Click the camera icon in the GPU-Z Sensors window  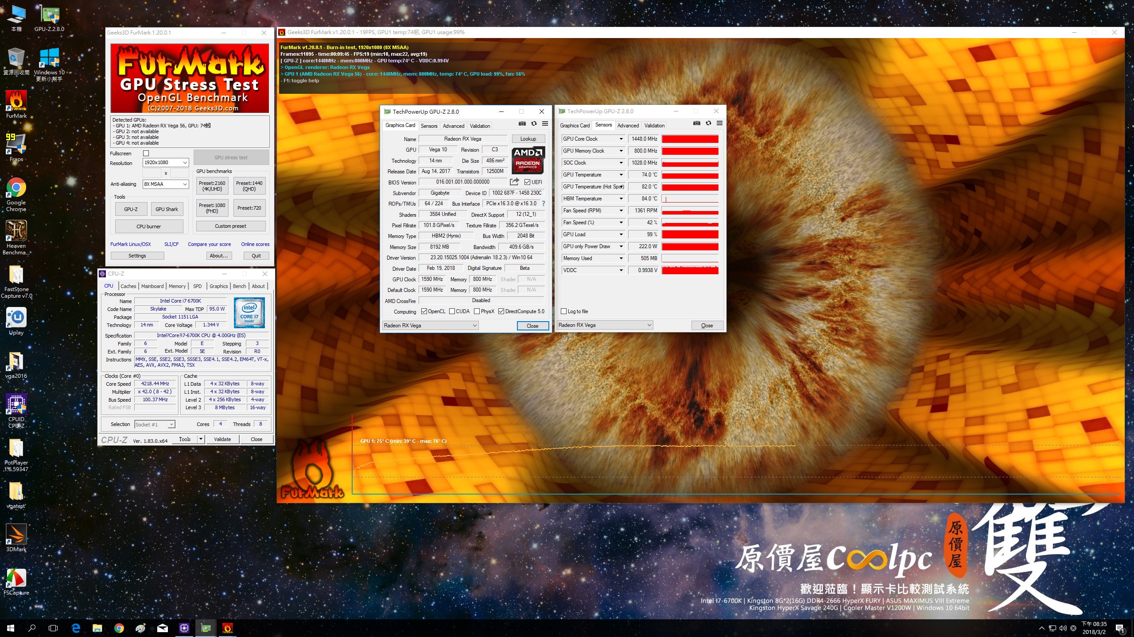[697, 123]
